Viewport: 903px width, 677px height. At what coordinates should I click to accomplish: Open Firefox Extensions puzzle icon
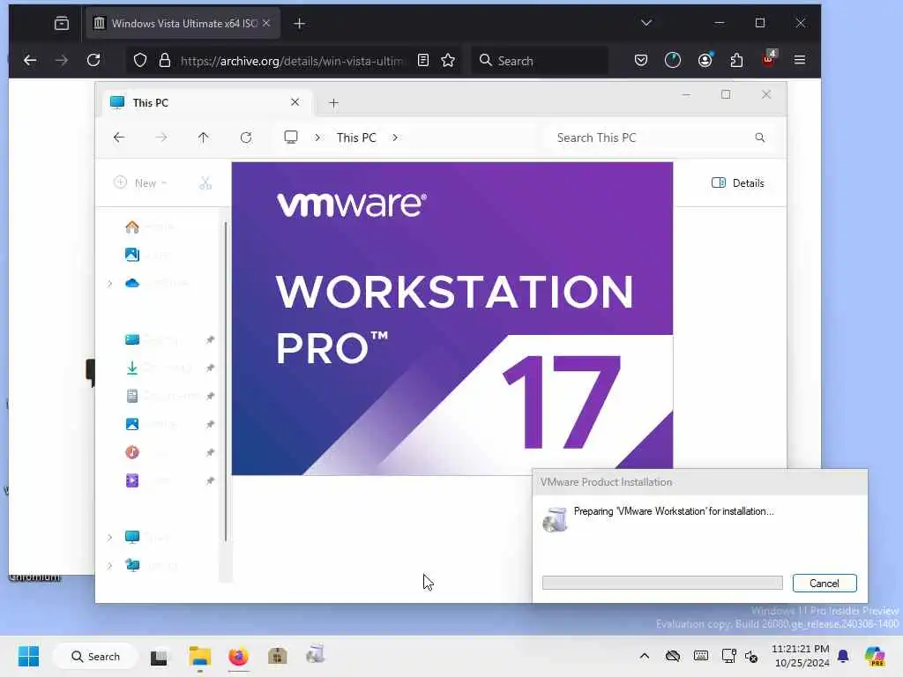tap(736, 60)
